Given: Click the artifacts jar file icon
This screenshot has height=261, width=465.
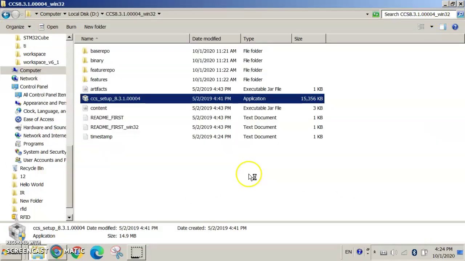Looking at the screenshot, I should (x=85, y=89).
